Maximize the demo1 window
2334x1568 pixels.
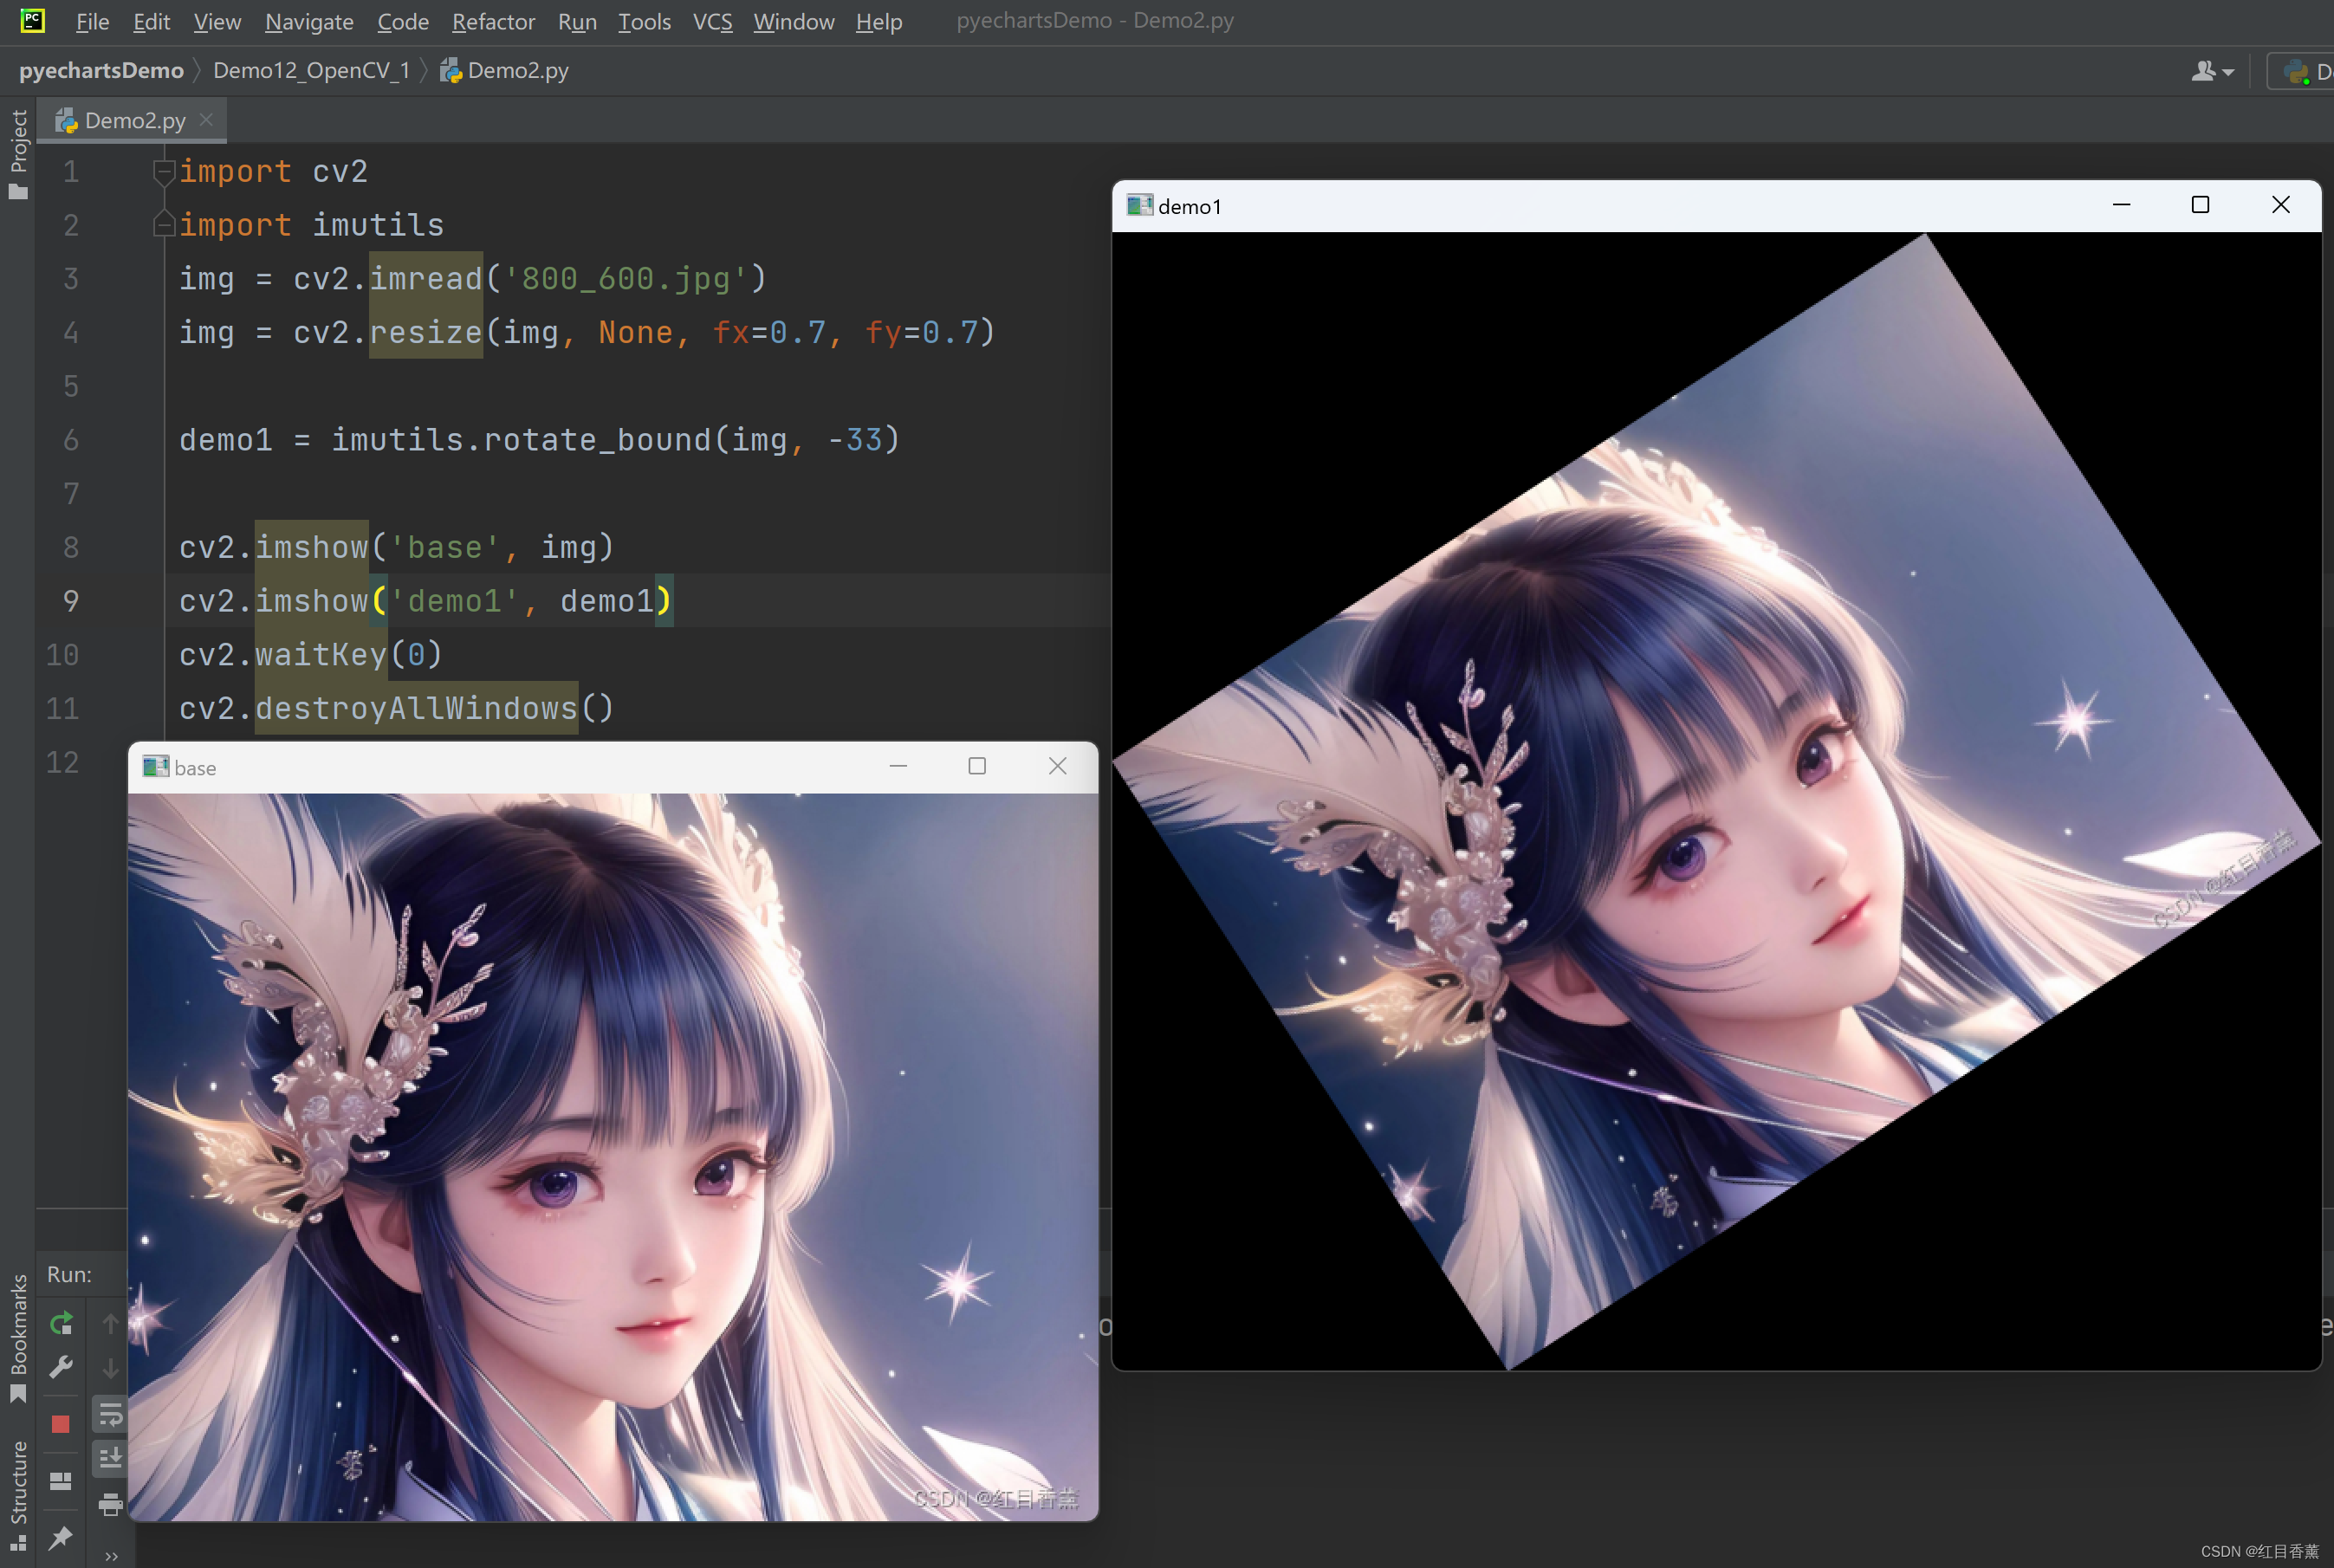pos(2200,205)
